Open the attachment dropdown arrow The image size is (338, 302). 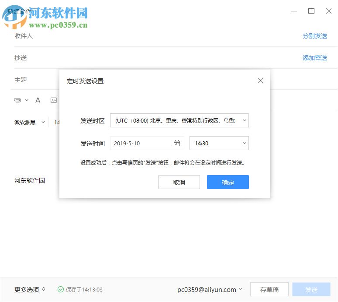coord(27,100)
